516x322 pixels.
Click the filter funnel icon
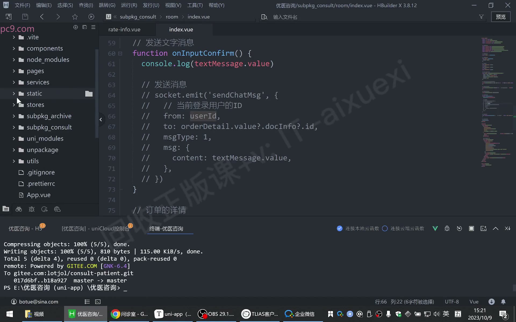pos(481,17)
